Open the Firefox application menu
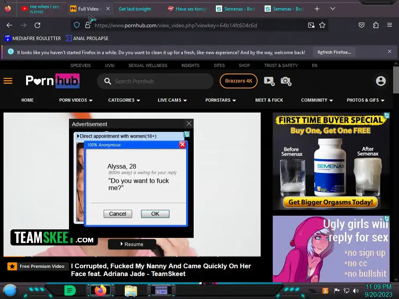The image size is (399, 299). [390, 25]
